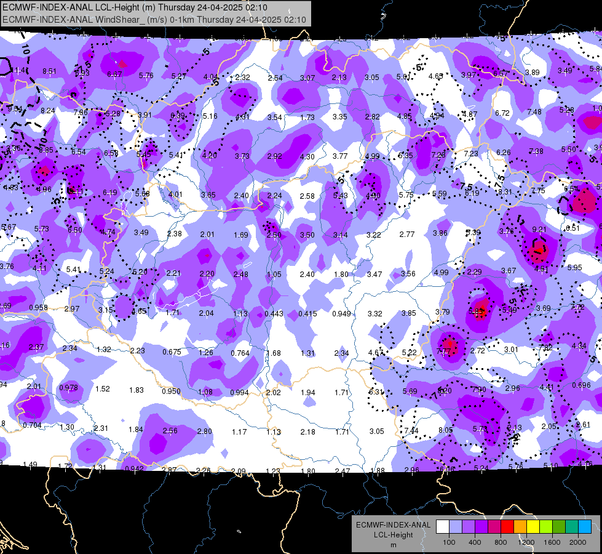
Task: Click the map value '0.978'
Action: tap(69, 388)
